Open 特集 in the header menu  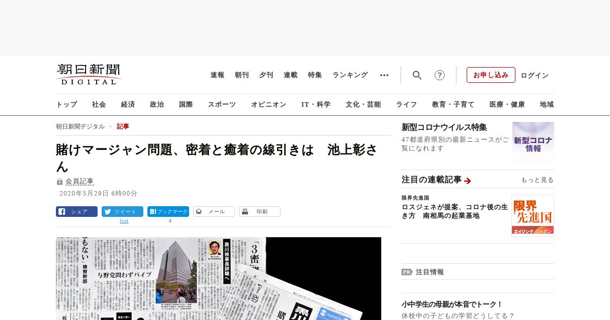315,75
